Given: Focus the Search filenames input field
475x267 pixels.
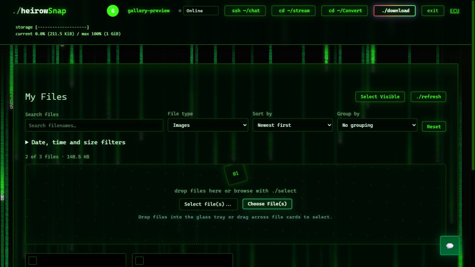Looking at the screenshot, I should point(94,125).
